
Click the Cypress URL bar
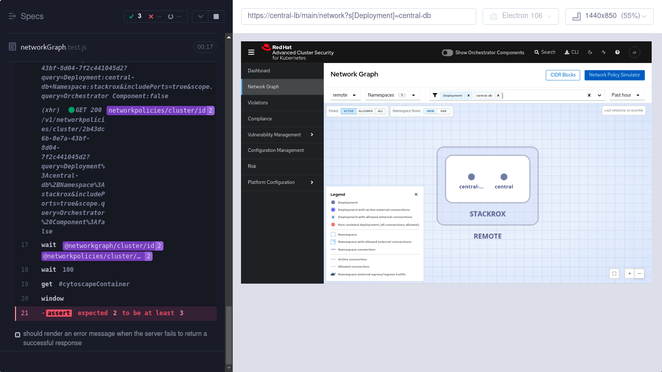pos(358,16)
